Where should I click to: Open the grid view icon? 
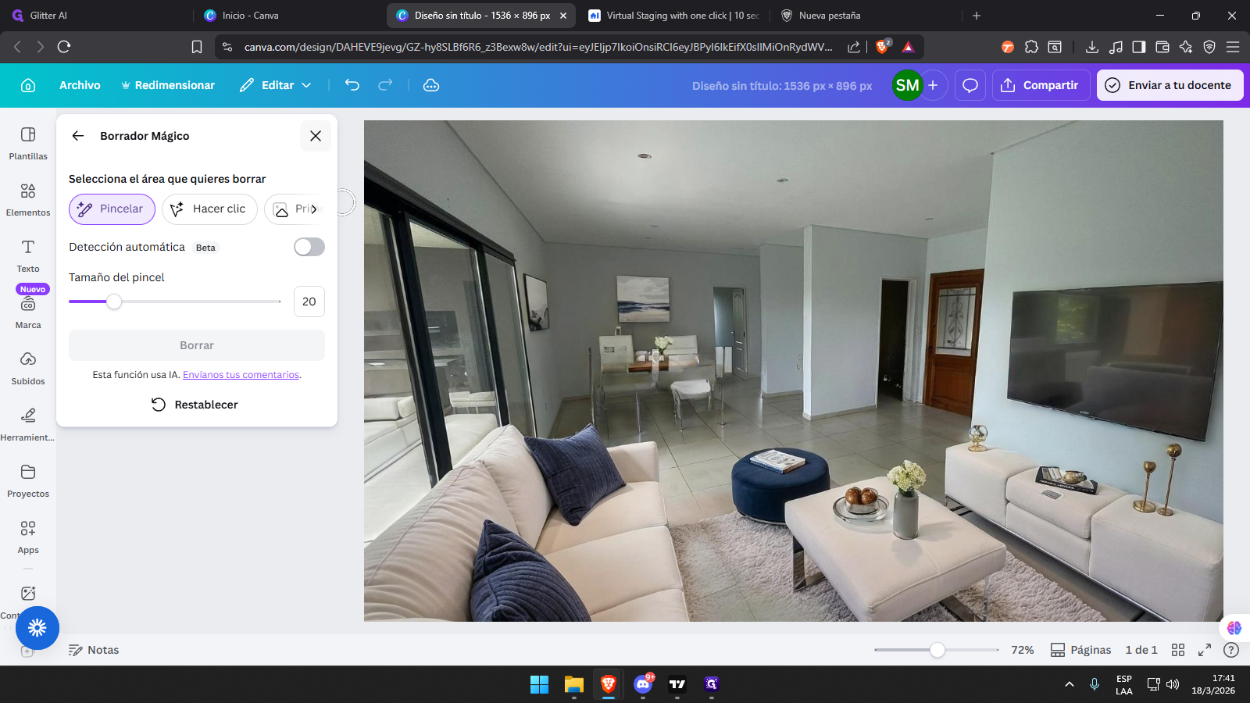[x=1178, y=650]
